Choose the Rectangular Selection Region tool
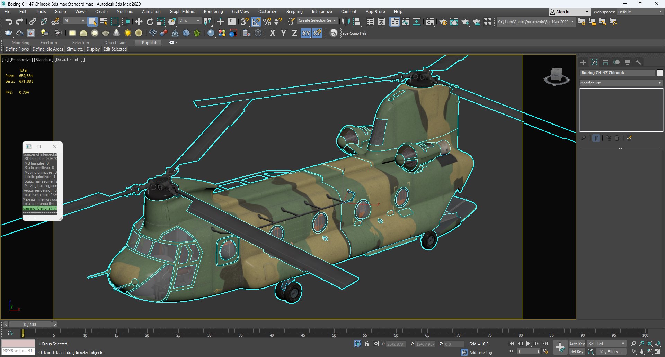 [x=114, y=22]
